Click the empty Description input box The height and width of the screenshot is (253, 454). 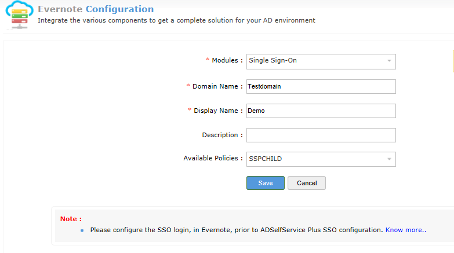tap(321, 135)
